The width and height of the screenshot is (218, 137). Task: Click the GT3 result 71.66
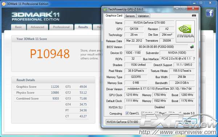83,99
